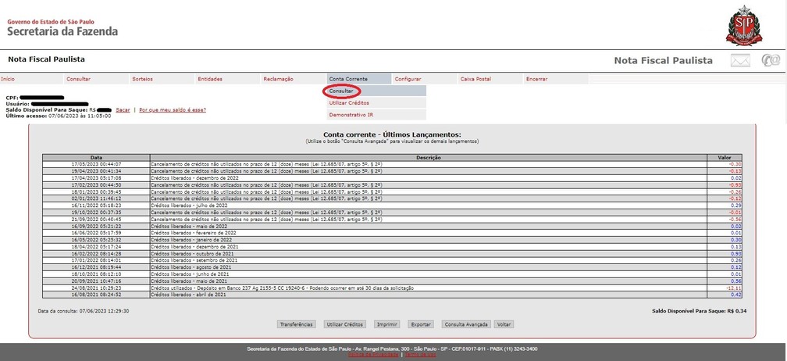The width and height of the screenshot is (787, 361).
Task: Click 'Créditos liberados - junho de 2021'
Action: pyautogui.click(x=191, y=274)
